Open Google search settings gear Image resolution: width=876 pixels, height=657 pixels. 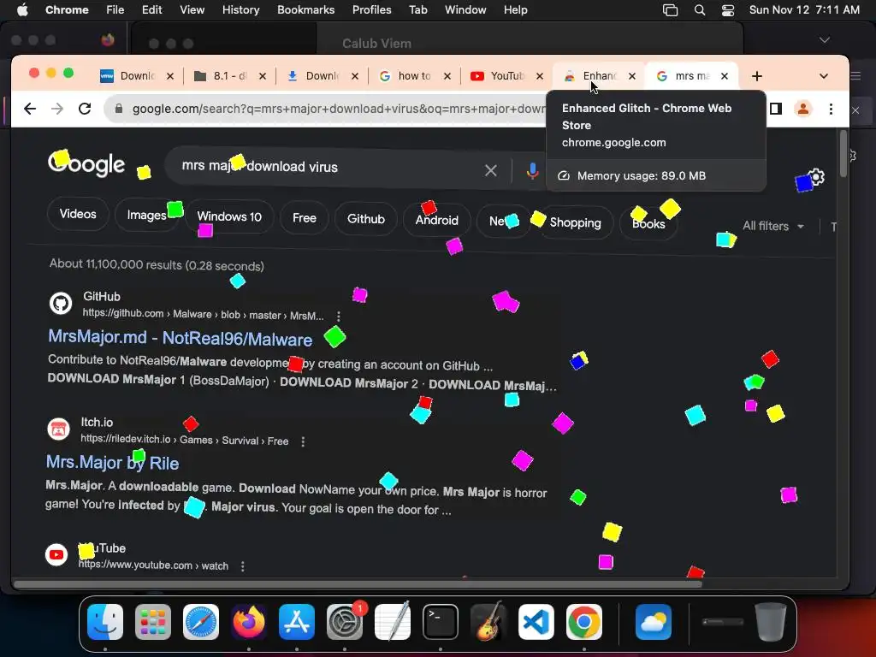pos(816,177)
